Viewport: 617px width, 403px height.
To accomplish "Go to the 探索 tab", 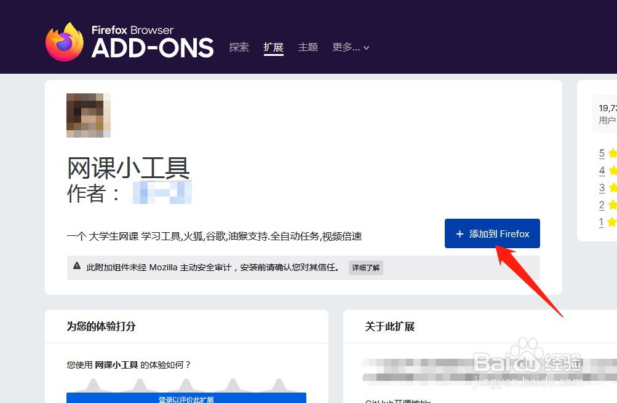I will coord(239,47).
